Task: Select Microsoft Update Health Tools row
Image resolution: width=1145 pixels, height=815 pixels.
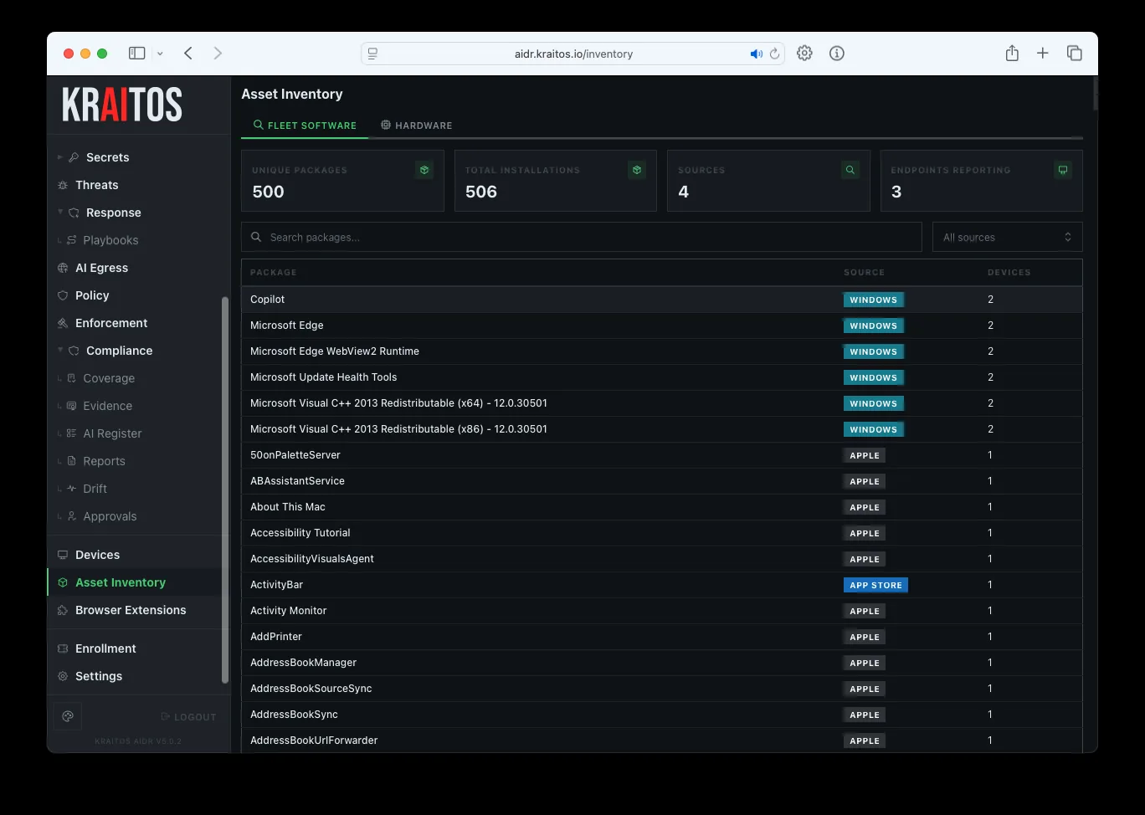Action: tap(661, 377)
